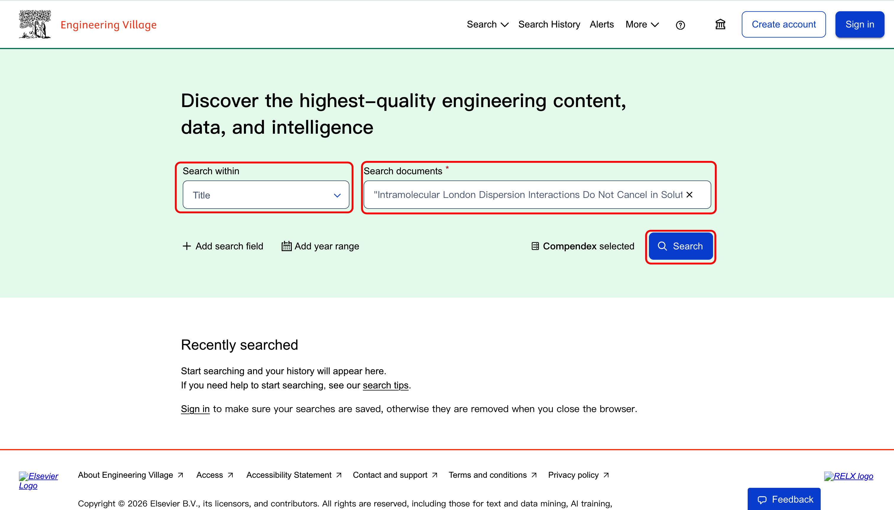This screenshot has width=894, height=510.
Task: Click the blue Sign in button
Action: (x=859, y=25)
